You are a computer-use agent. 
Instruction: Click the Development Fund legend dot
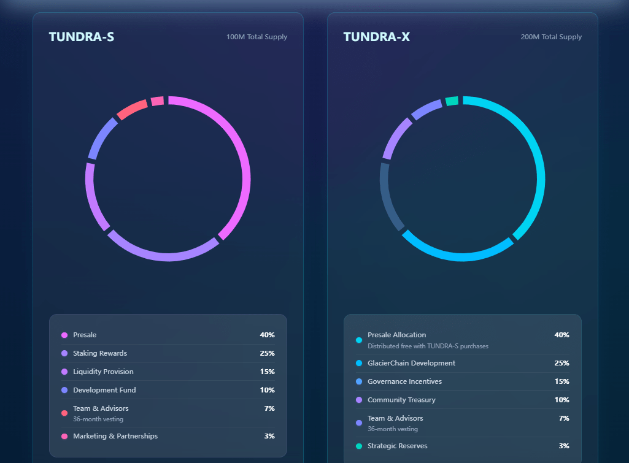coord(64,390)
